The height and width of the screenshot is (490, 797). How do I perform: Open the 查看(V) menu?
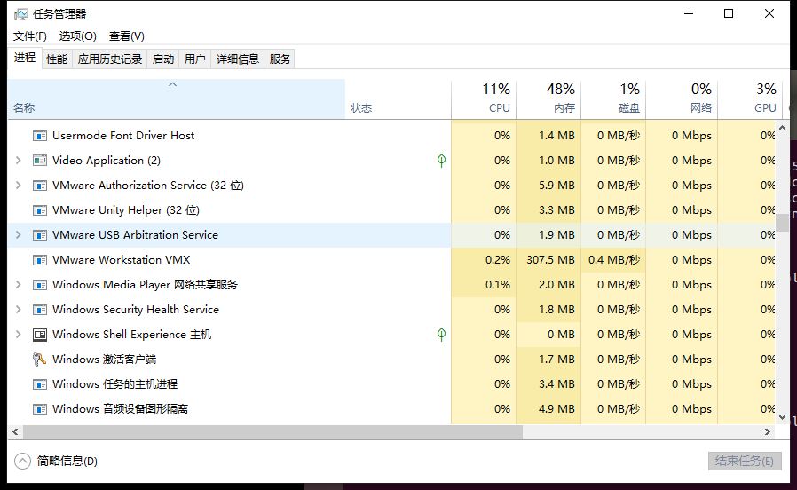[127, 36]
